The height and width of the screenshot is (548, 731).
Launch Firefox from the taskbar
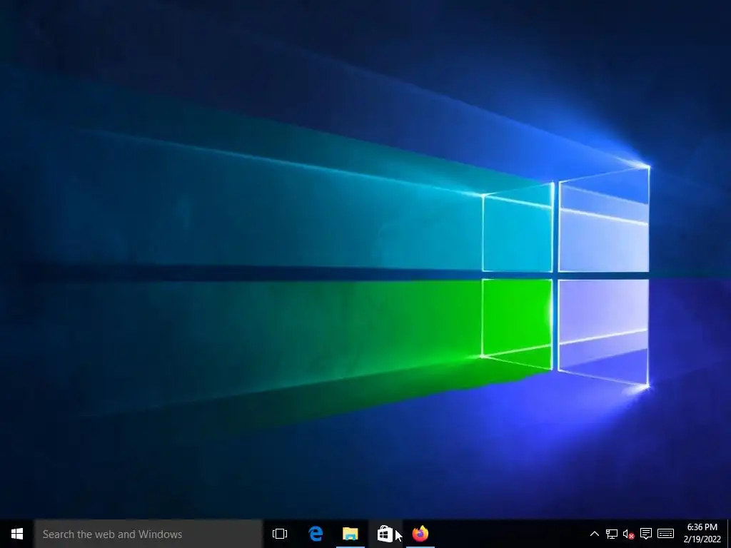coord(420,534)
